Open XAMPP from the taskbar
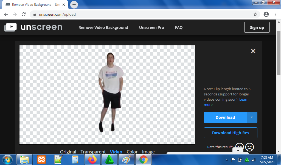The image size is (281, 165). tap(41, 159)
